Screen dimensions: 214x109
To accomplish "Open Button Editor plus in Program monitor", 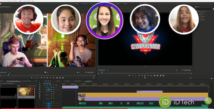I will point(191,78).
